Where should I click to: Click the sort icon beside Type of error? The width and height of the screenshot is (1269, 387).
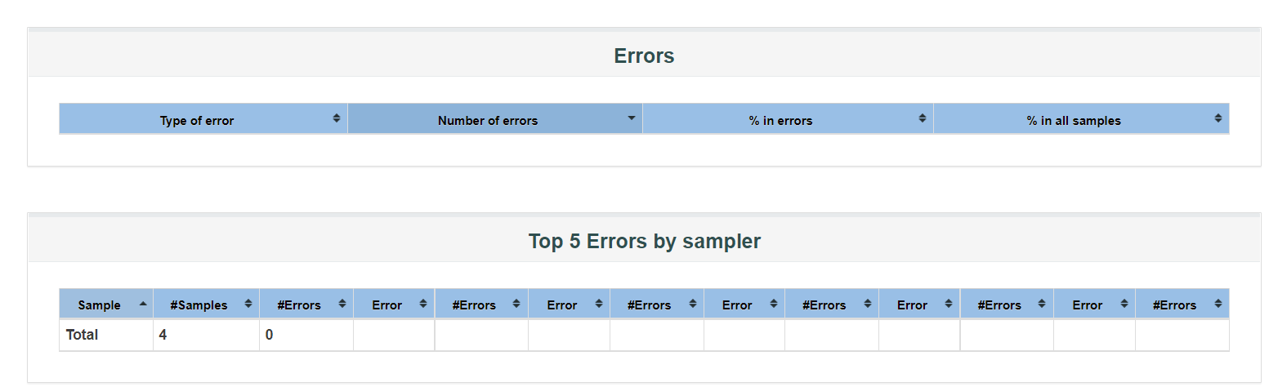(x=336, y=118)
